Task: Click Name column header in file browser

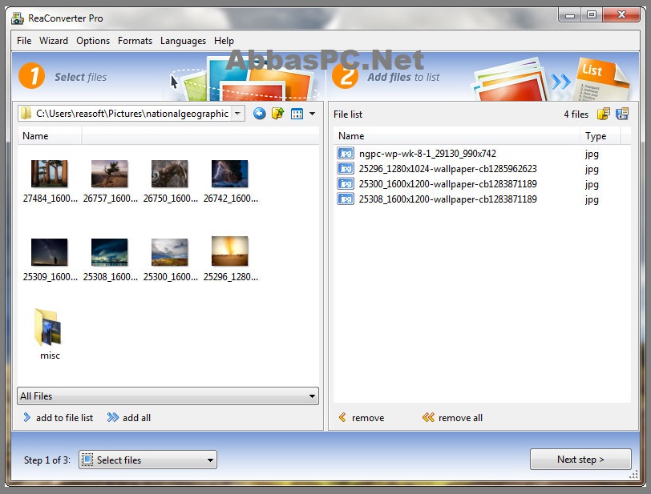Action: coord(50,136)
